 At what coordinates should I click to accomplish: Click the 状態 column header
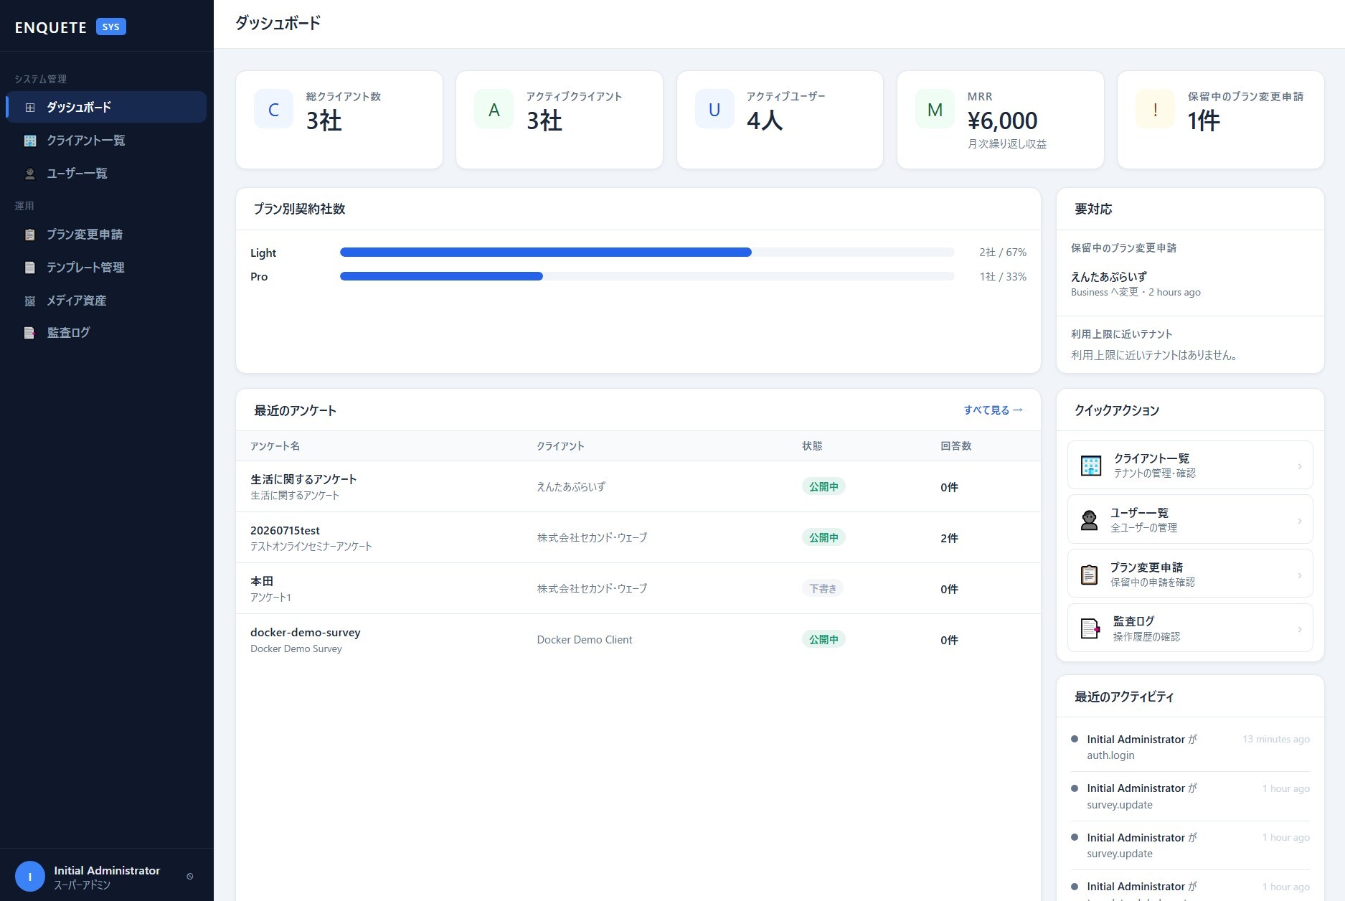(812, 445)
